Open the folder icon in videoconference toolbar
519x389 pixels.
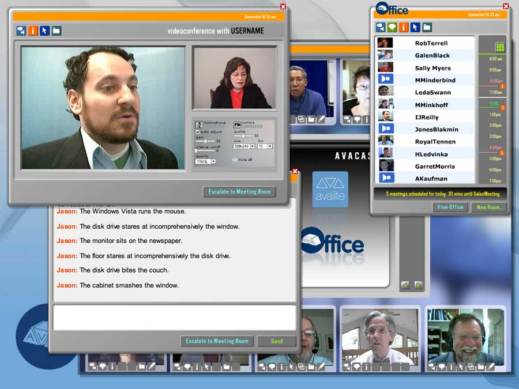coord(57,31)
